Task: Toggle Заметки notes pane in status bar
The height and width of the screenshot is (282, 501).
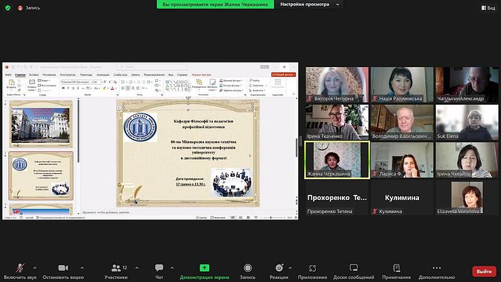Action: click(x=201, y=217)
